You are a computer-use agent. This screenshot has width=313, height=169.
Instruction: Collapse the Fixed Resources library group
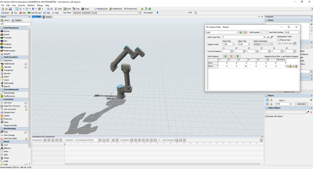pos(2,28)
